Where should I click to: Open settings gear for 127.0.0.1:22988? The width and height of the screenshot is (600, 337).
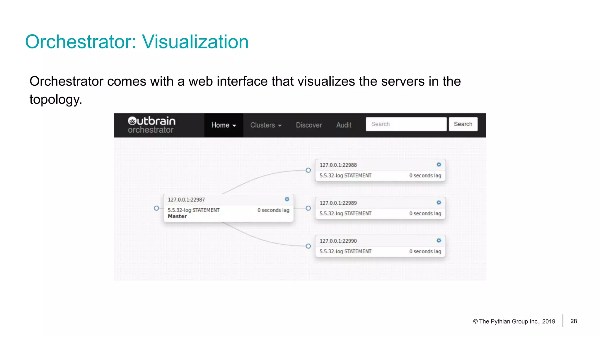(x=439, y=165)
